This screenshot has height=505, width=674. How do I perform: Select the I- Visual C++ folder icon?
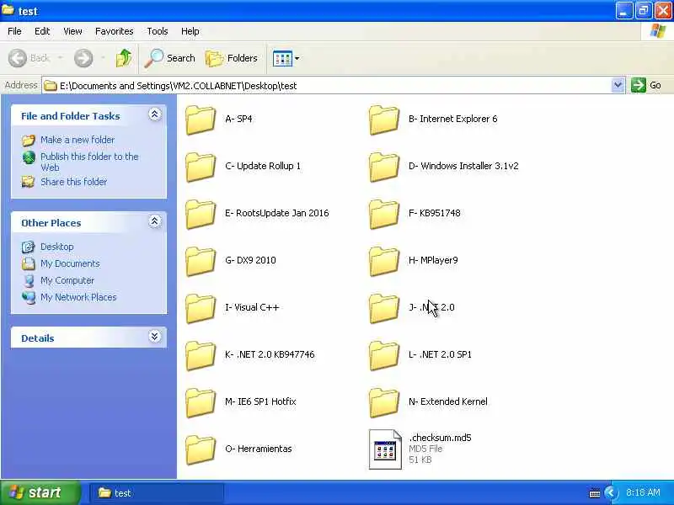(201, 309)
